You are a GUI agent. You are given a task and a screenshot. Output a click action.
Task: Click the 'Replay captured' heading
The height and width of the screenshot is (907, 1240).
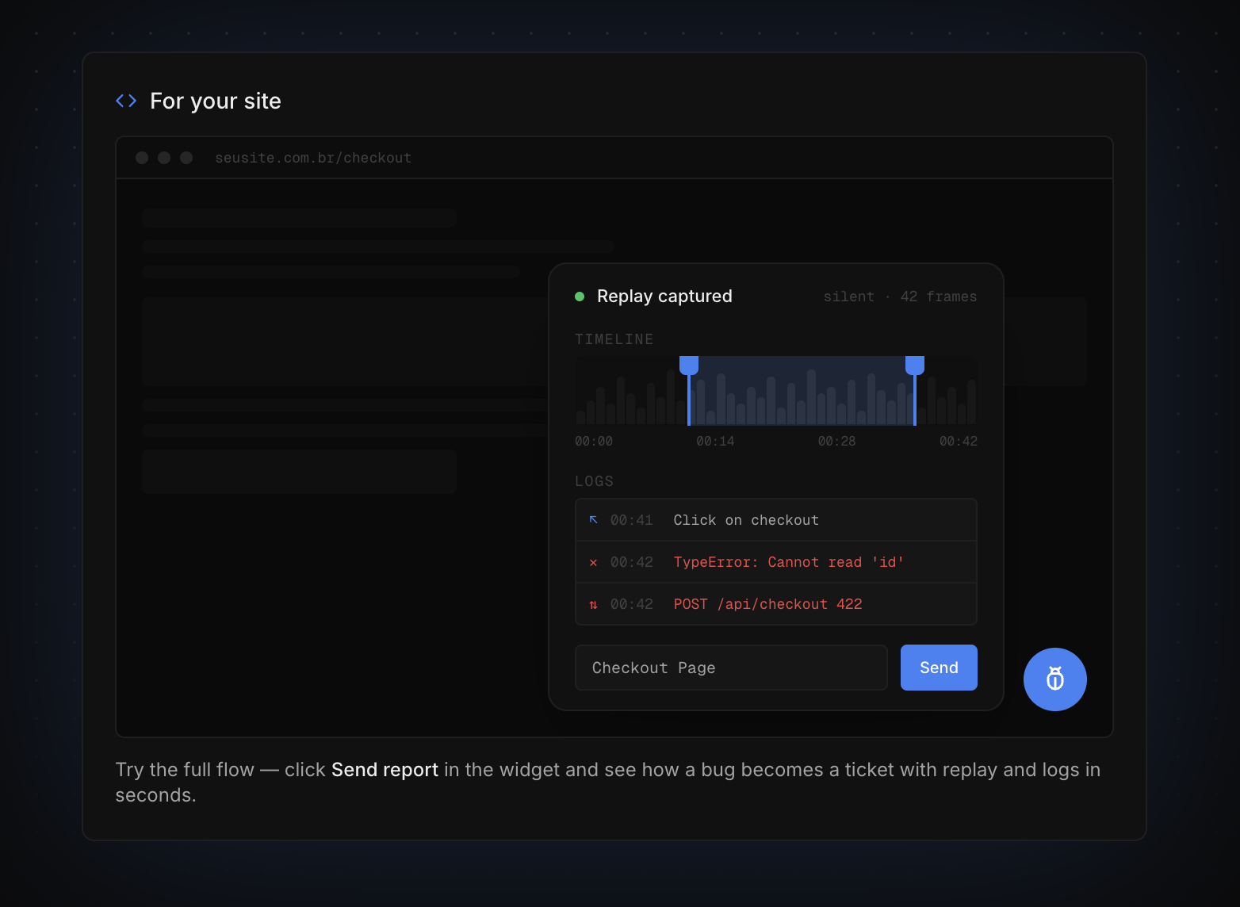pyautogui.click(x=664, y=296)
